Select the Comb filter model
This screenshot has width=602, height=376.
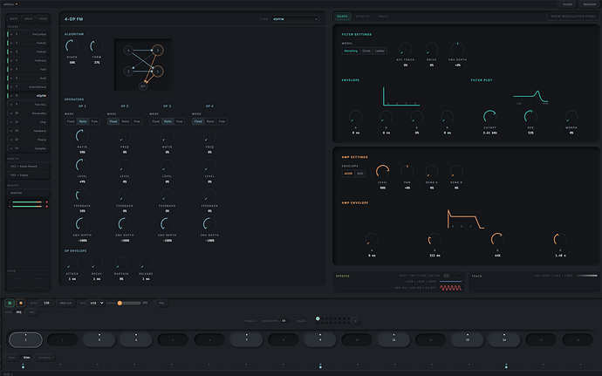pyautogui.click(x=366, y=51)
